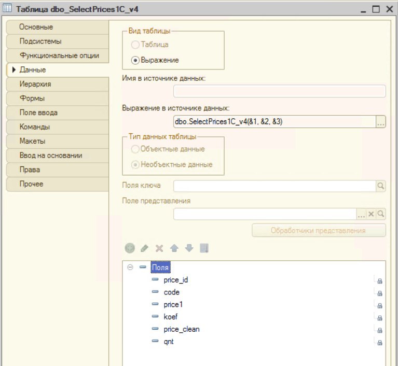398x366 pixels.
Task: Click the Имя в источнике данных input field
Action: pyautogui.click(x=280, y=91)
